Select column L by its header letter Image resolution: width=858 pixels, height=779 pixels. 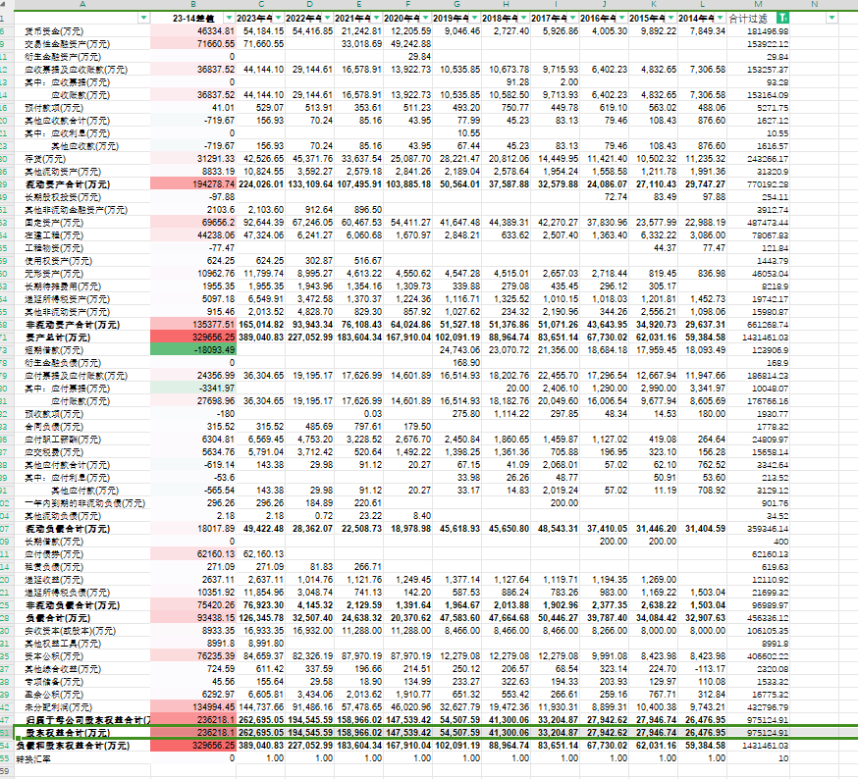point(702,4)
